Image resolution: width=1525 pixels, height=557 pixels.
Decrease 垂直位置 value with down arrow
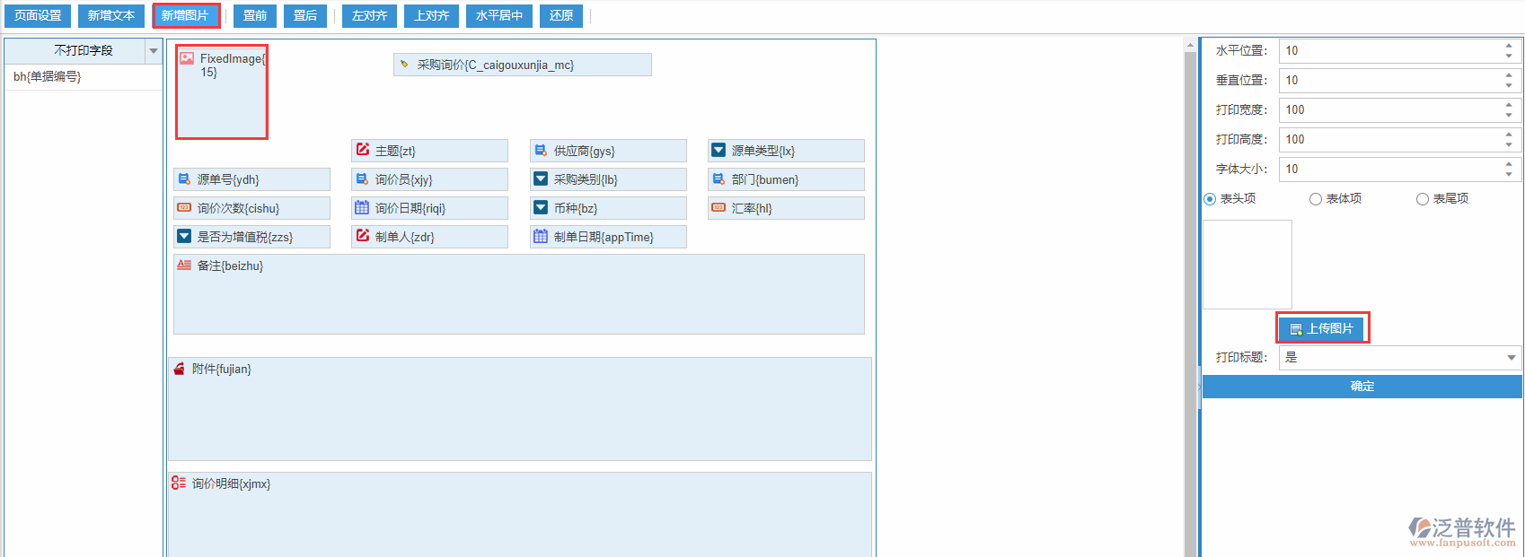(1509, 86)
